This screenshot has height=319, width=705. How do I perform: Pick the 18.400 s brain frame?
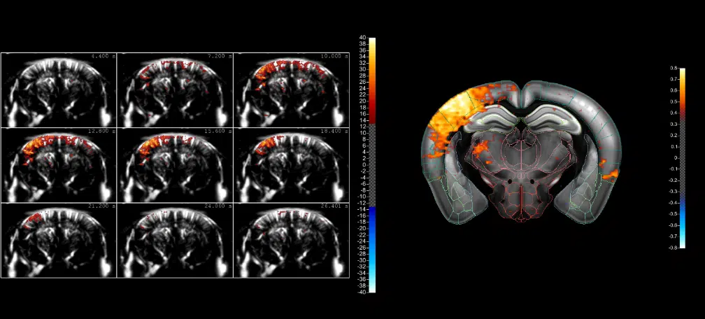coord(291,164)
